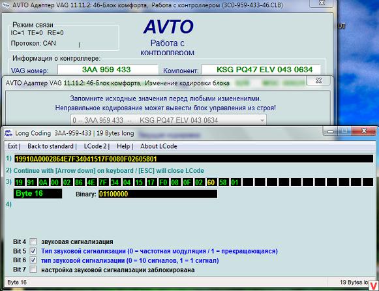Minimize the Long Coding window
Screen dimensions: 379x291
point(330,131)
